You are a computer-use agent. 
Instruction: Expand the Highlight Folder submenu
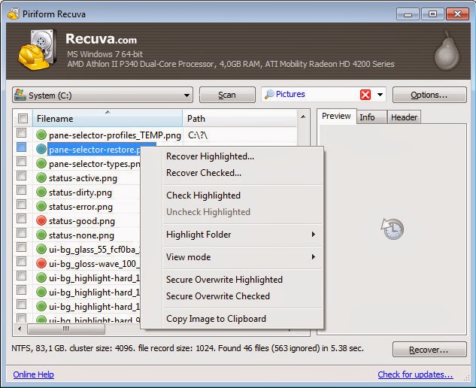(243, 235)
